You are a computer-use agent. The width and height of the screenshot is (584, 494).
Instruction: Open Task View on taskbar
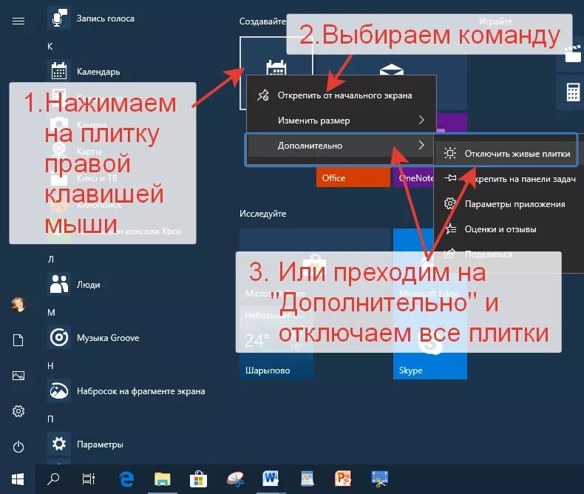click(89, 479)
